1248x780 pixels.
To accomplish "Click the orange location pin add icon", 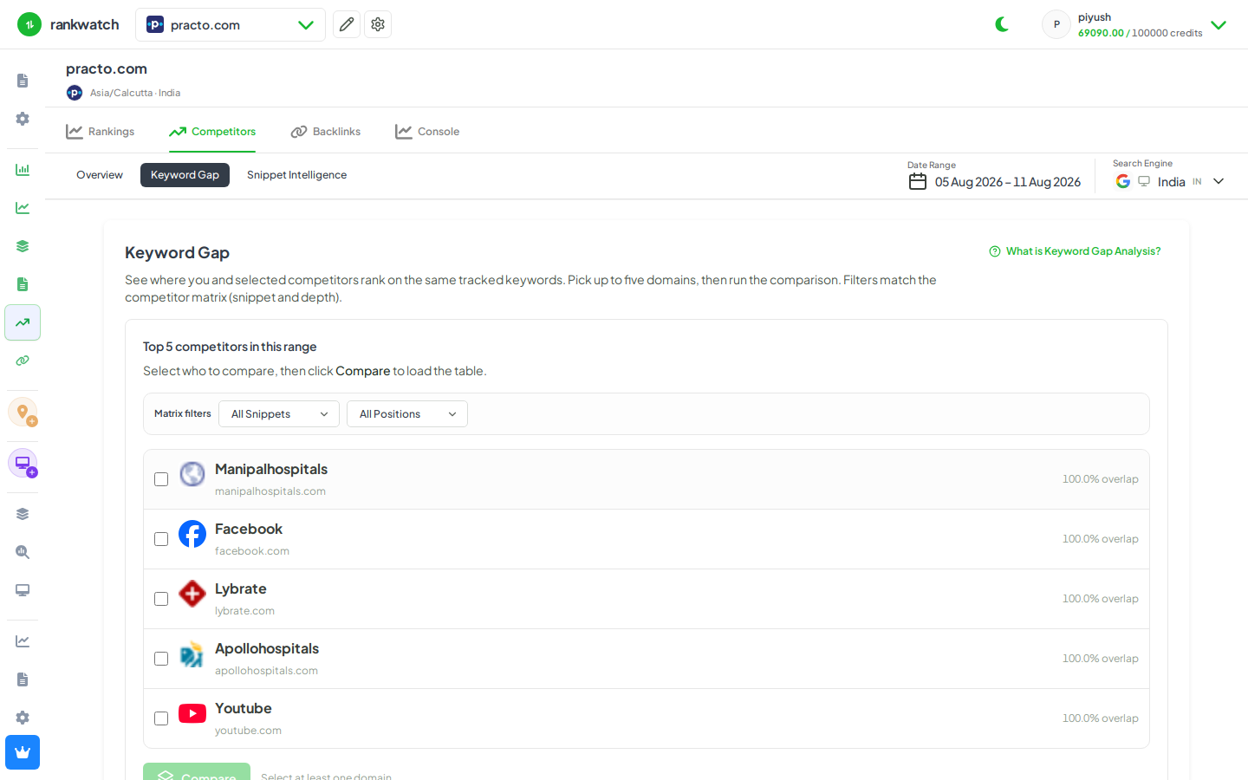I will click(x=23, y=412).
